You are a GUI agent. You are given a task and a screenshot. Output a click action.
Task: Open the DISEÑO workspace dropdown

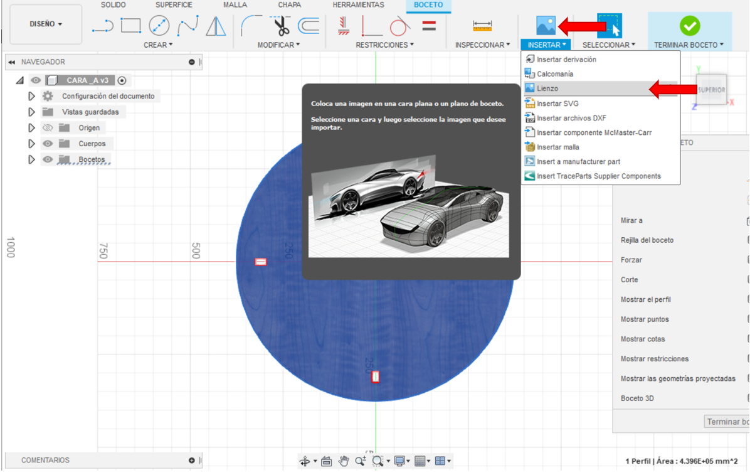(46, 24)
